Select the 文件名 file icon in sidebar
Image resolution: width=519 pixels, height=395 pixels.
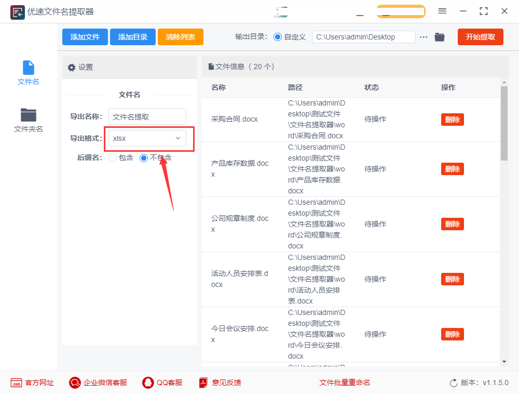(29, 68)
